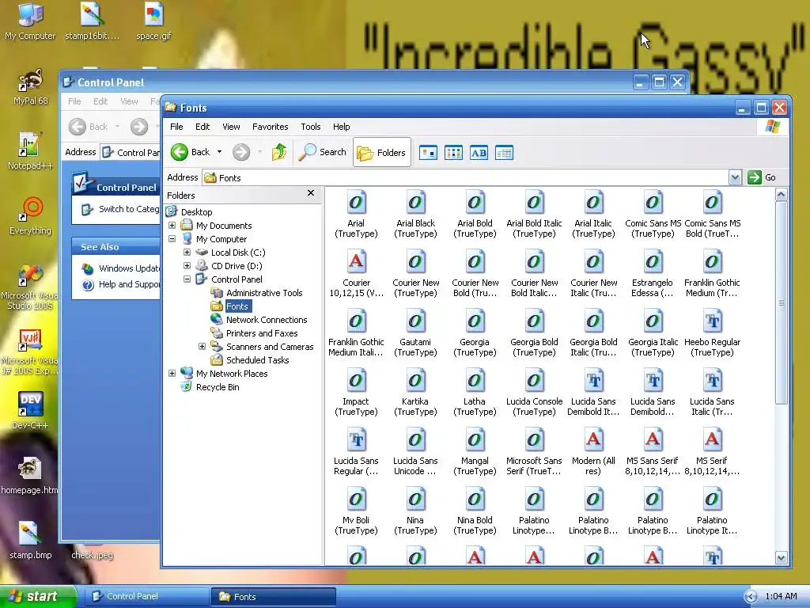This screenshot has width=810, height=608.
Task: Toggle the Folders pane button
Action: 382,153
